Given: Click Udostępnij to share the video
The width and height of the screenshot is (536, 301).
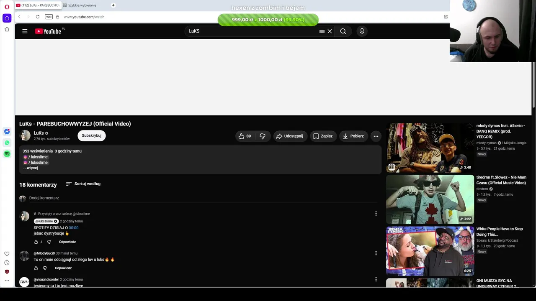Looking at the screenshot, I should coord(290,136).
